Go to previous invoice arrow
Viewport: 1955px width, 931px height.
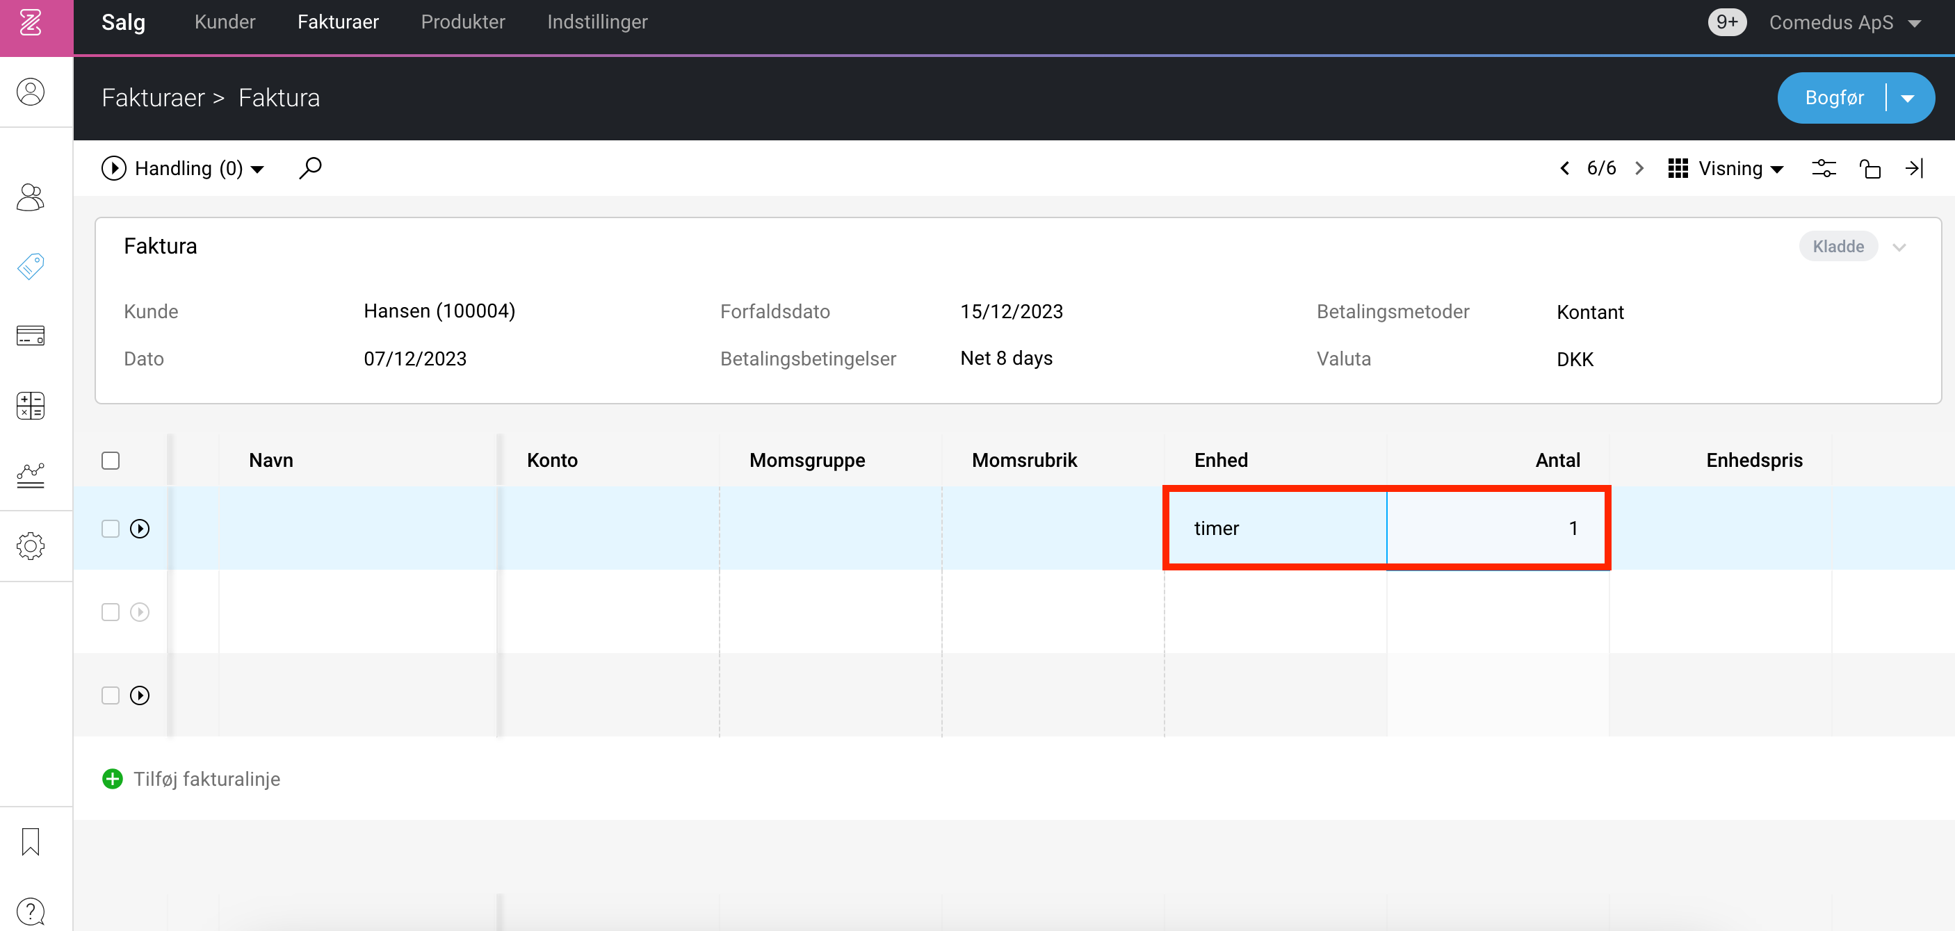(1565, 168)
